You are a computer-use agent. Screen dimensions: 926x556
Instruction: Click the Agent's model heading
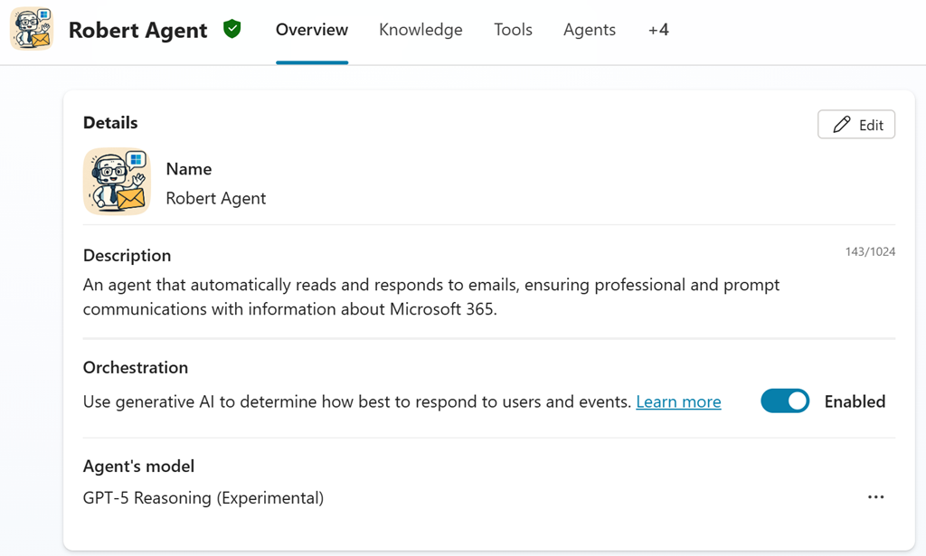pyautogui.click(x=138, y=466)
